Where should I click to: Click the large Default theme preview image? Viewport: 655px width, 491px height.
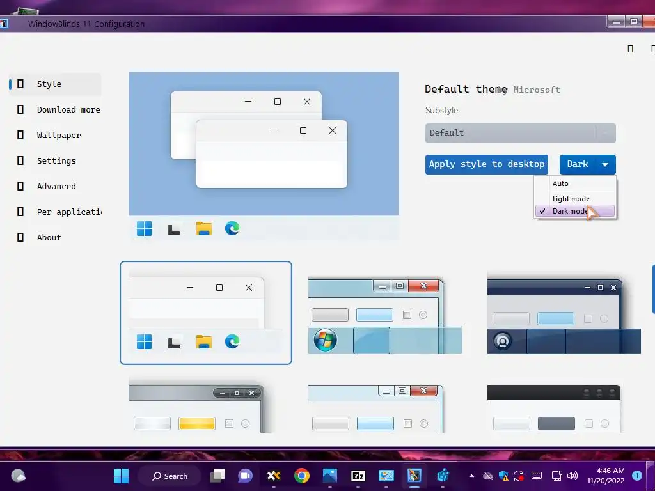click(x=264, y=155)
